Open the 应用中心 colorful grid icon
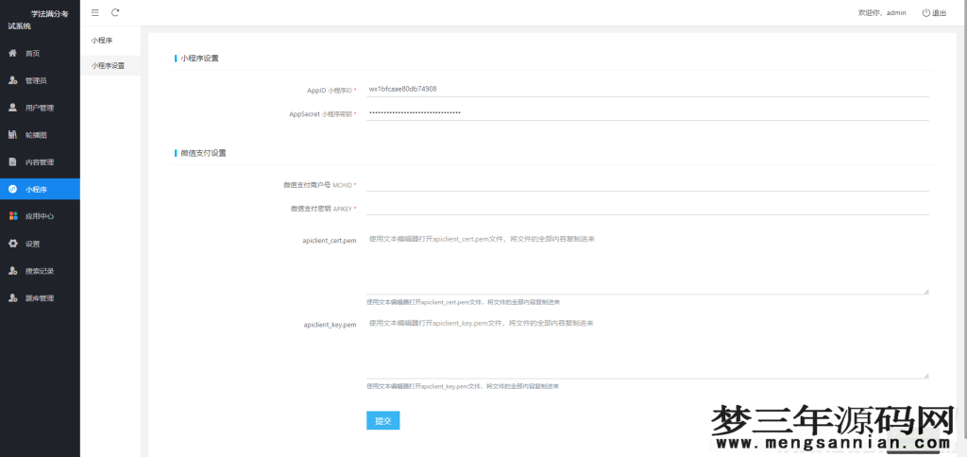This screenshot has width=967, height=457. tap(12, 216)
